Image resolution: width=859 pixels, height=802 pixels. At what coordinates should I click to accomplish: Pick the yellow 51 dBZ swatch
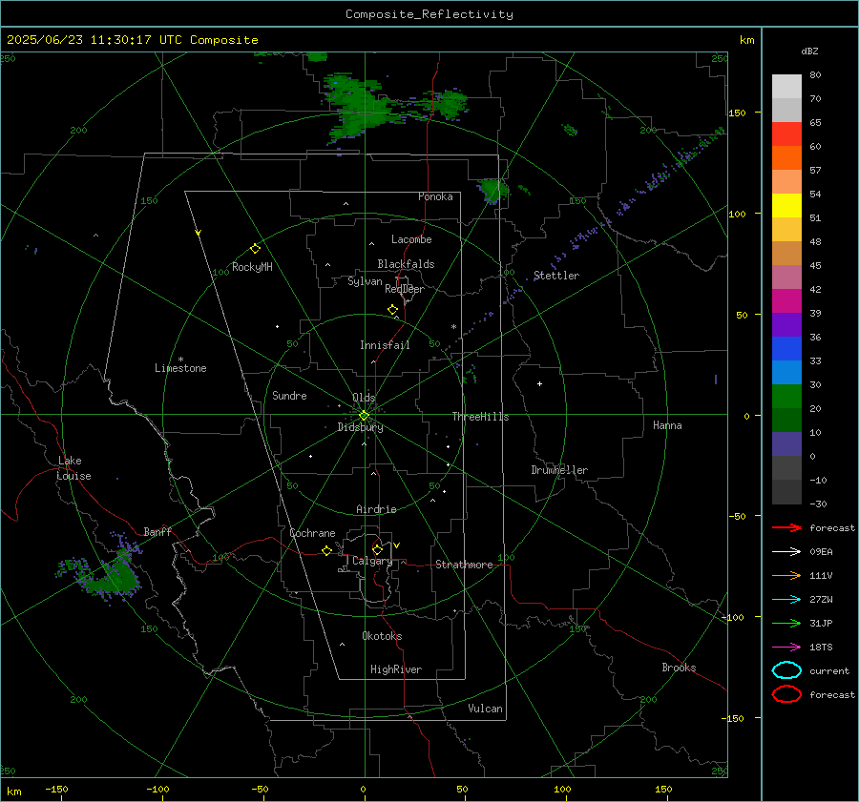point(786,205)
